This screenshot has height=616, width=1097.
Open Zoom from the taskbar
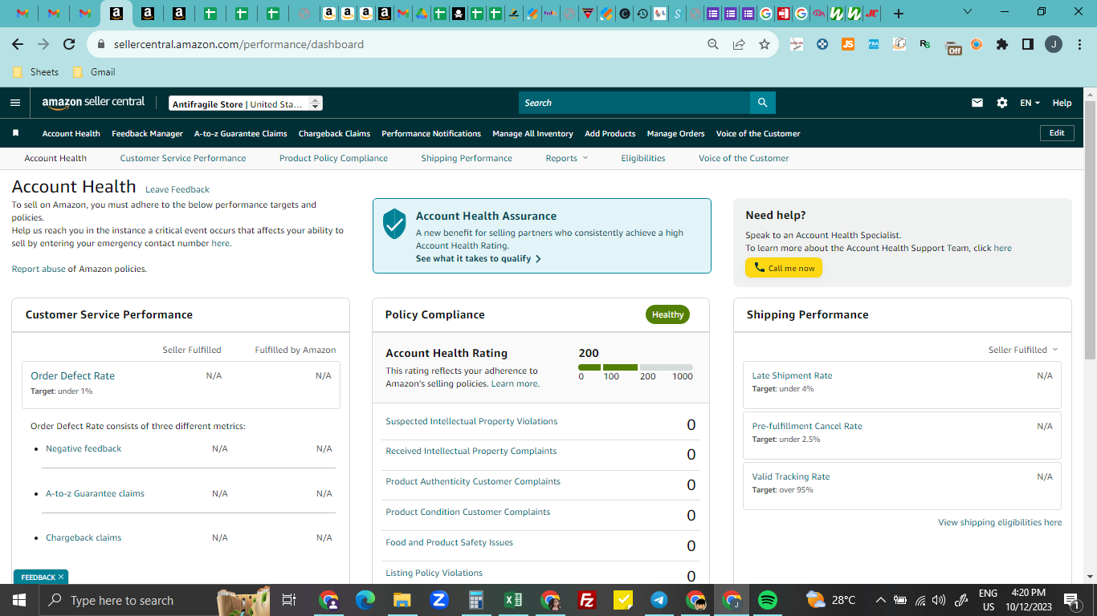pyautogui.click(x=439, y=600)
